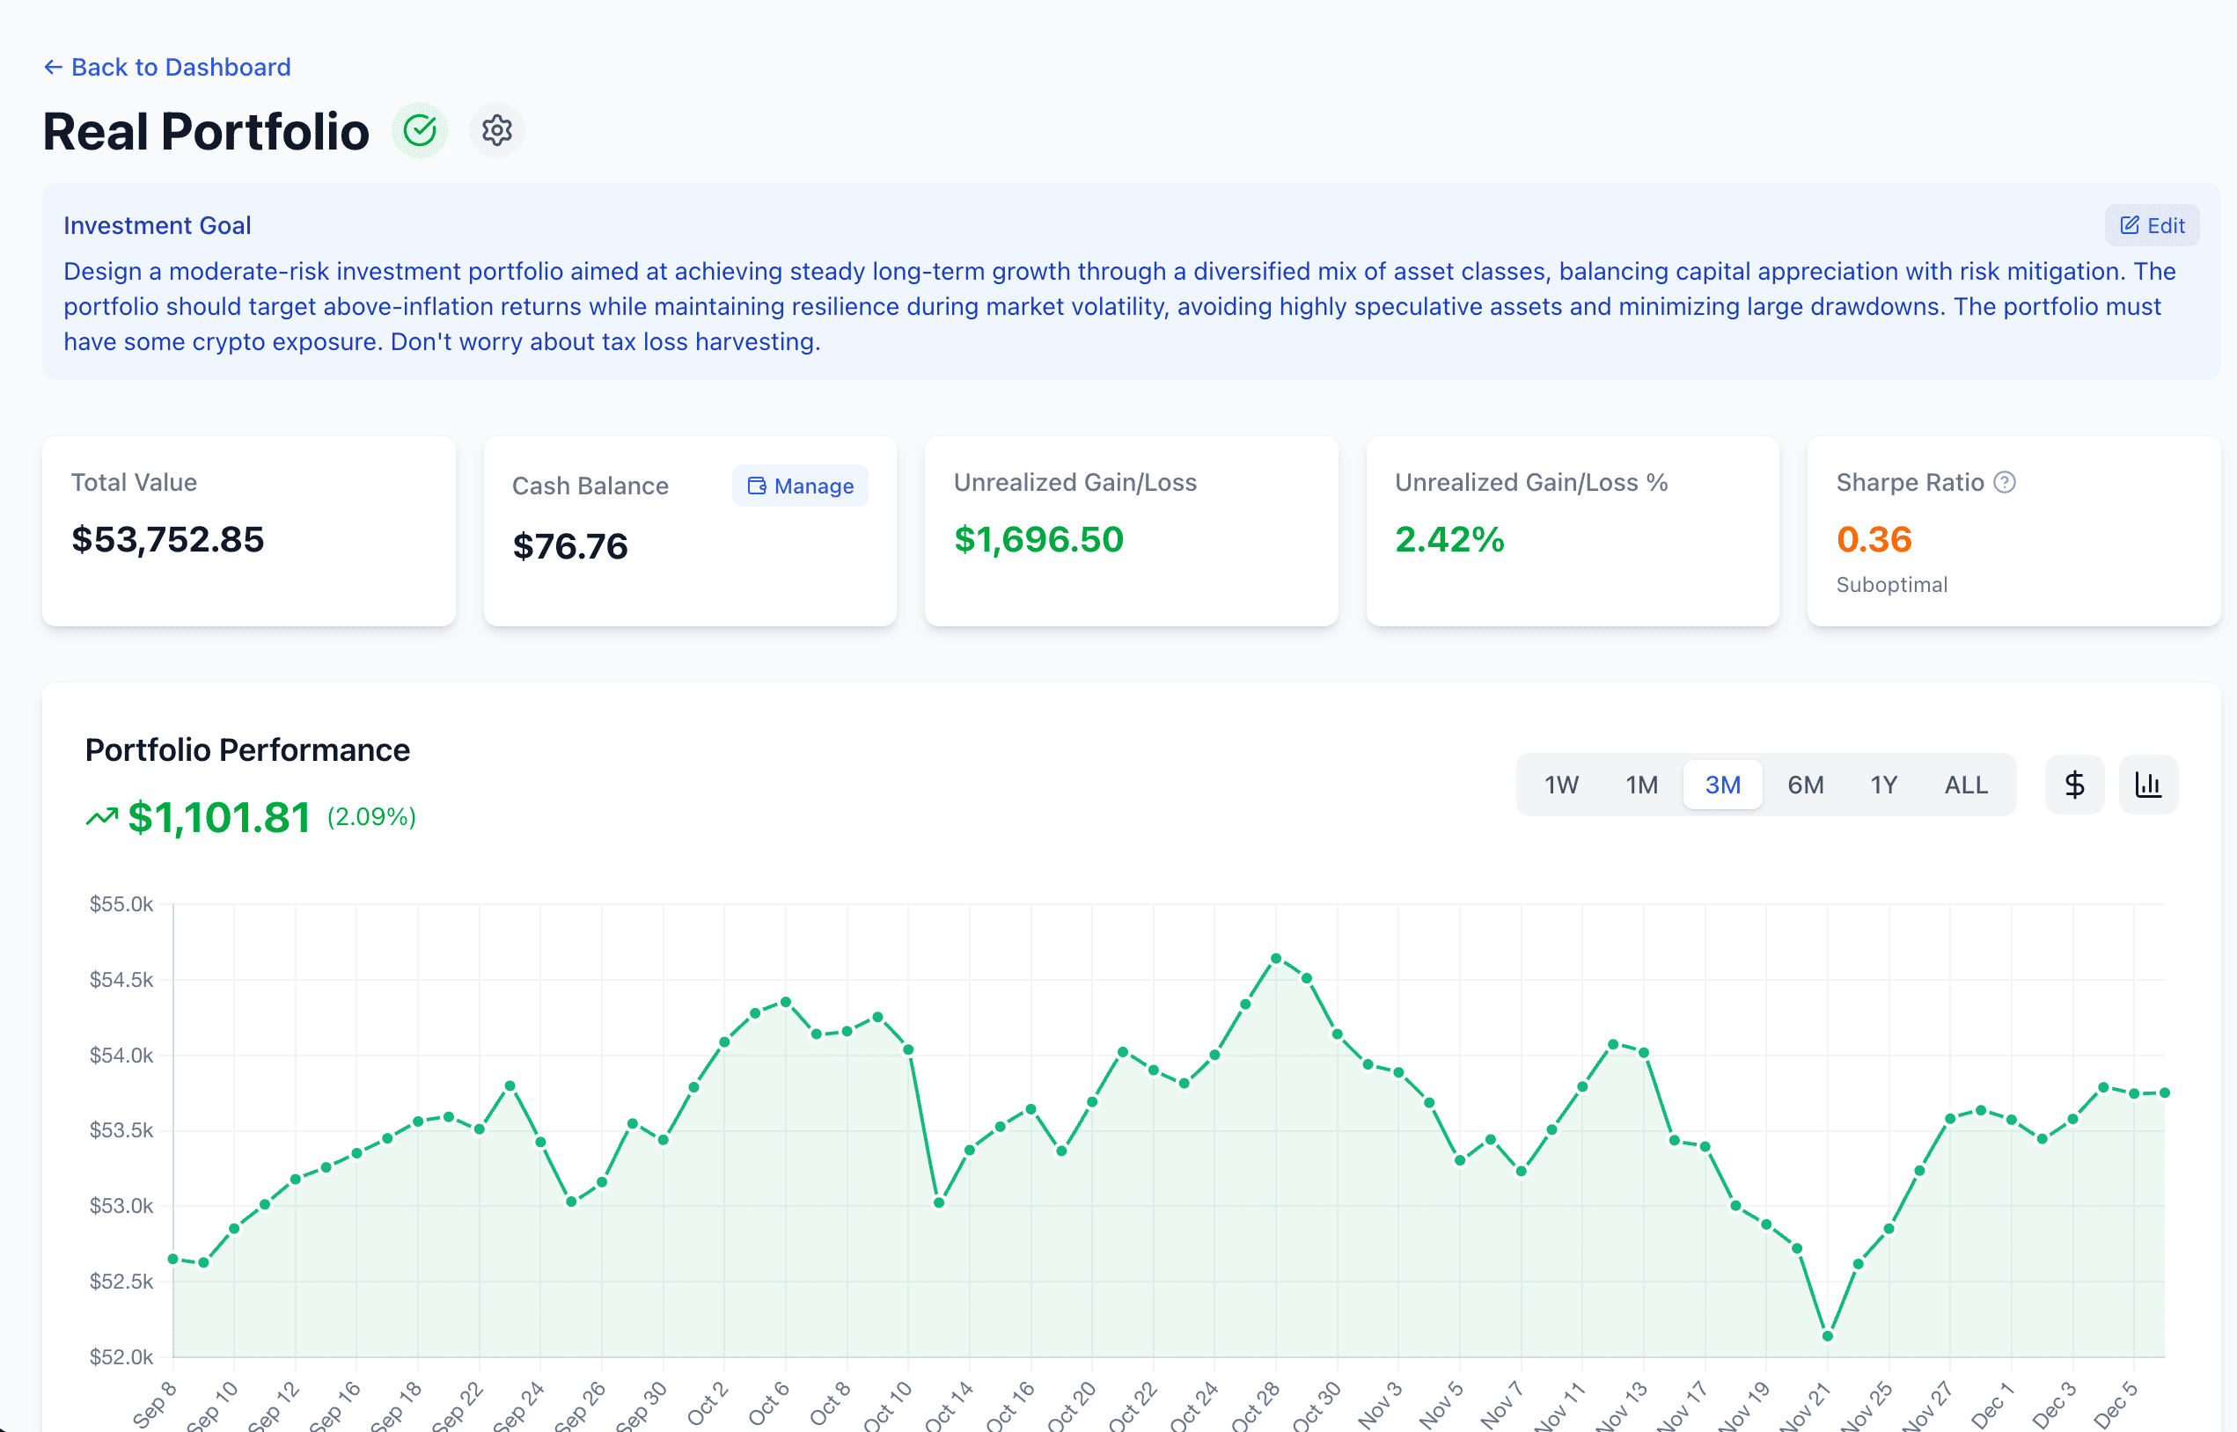This screenshot has width=2237, height=1432.
Task: Click the green verified checkmark beside Real Portfolio
Action: pos(420,130)
